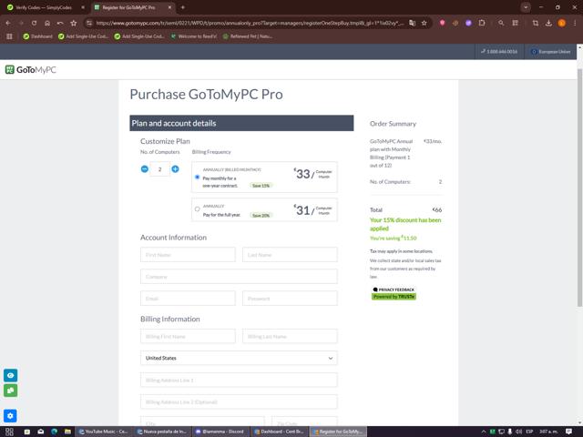This screenshot has height=437, width=583.
Task: Click the address bar URL
Action: point(249,23)
